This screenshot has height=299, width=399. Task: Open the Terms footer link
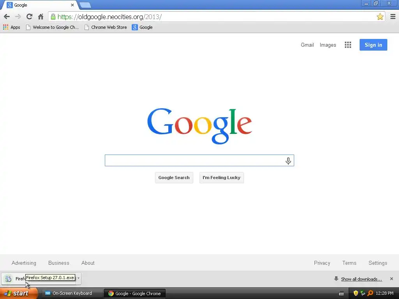(349, 263)
